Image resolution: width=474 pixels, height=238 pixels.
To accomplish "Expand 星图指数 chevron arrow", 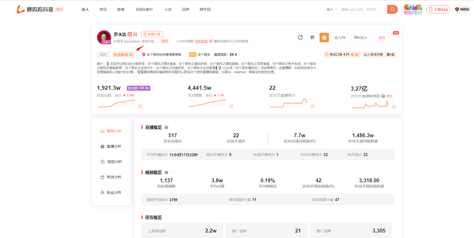I will tap(240, 55).
